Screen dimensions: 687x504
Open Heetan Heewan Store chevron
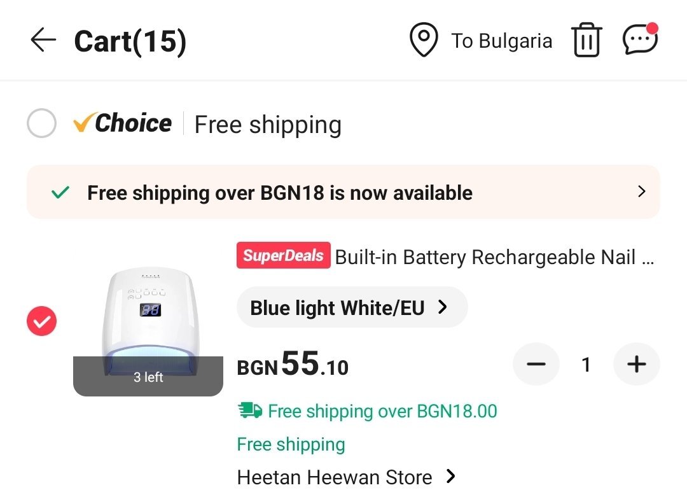(450, 476)
